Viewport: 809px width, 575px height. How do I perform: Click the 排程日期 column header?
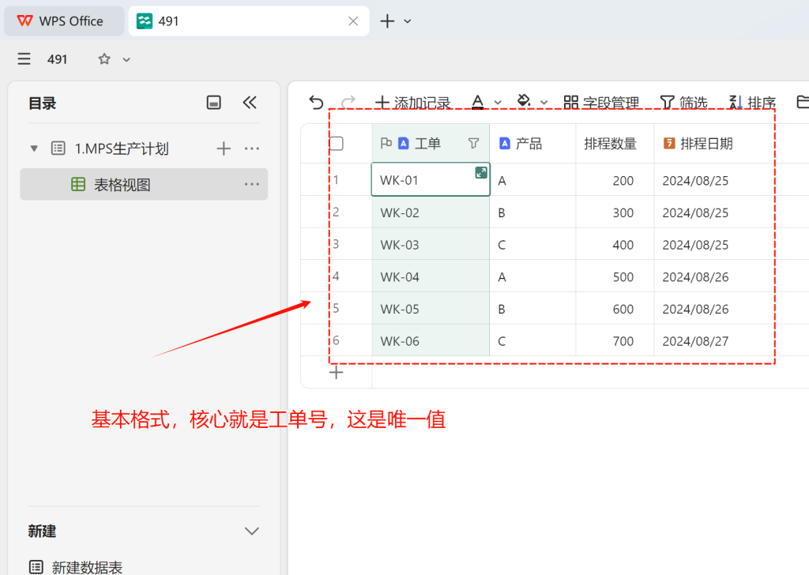point(714,144)
